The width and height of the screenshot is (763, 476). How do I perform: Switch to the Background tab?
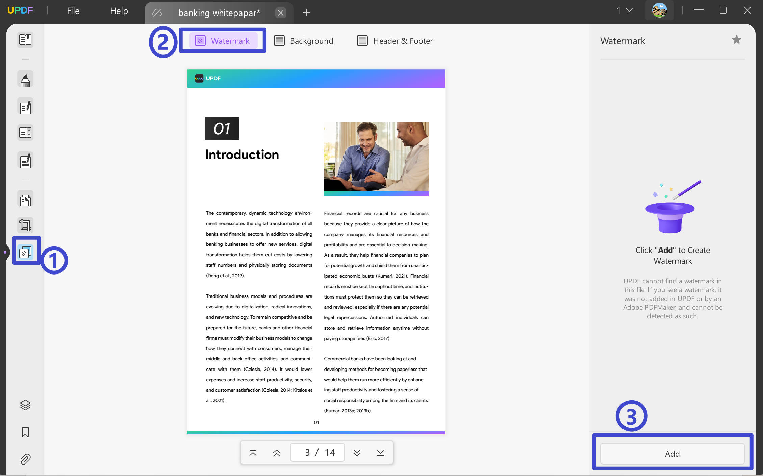point(304,41)
